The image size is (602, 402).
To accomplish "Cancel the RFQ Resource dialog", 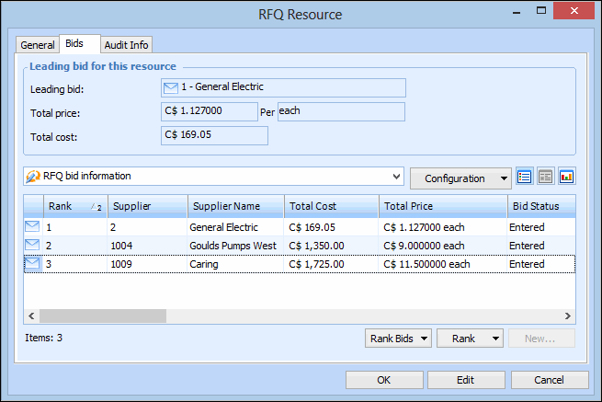I will coord(550,380).
